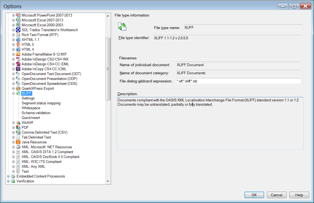Screen dimensions: 314x203
Task: Select the QuickInsert settings page
Action: pos(31,118)
